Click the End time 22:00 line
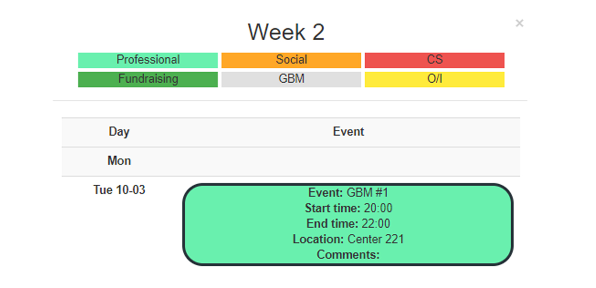Viewport: 596px width, 288px height. tap(348, 224)
